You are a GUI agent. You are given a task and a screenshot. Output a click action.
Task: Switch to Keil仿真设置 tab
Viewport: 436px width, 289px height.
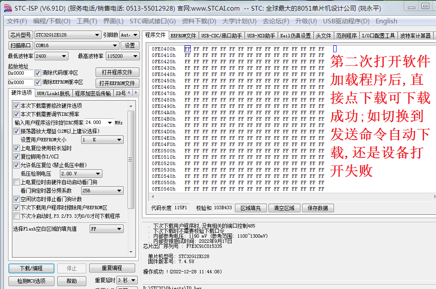pos(295,36)
